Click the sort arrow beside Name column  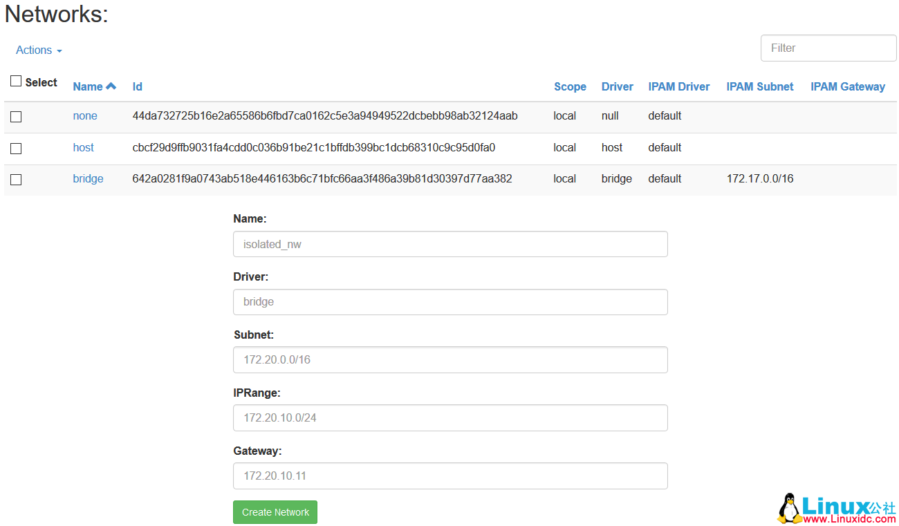112,86
